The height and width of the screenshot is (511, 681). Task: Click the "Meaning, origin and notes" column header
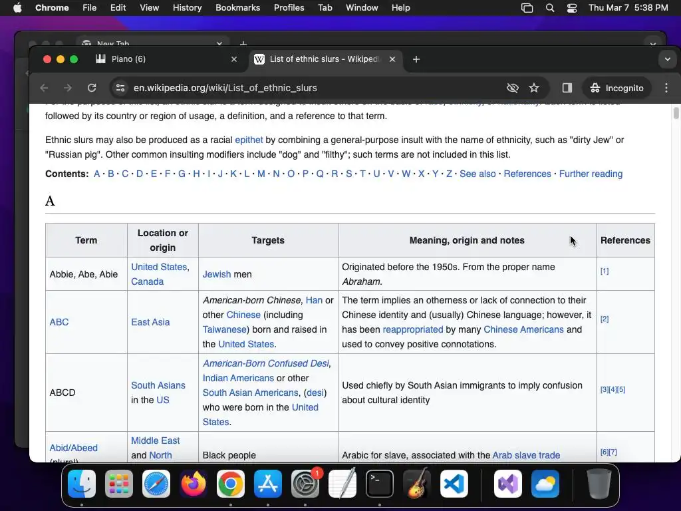tap(467, 240)
